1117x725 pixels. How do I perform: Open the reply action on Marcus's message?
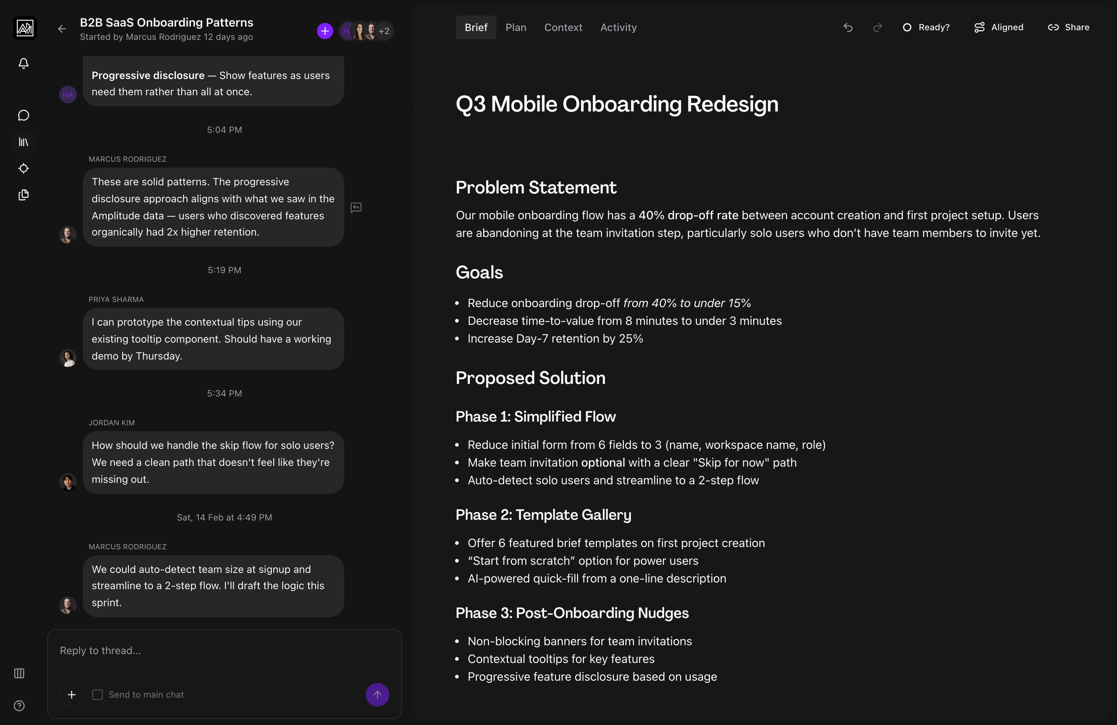coord(356,207)
